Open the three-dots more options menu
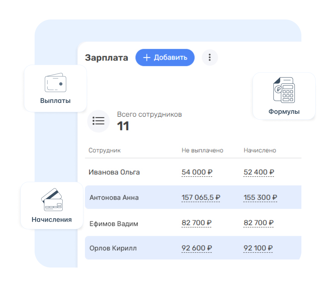Image resolution: width=336 pixels, height=287 pixels. pyautogui.click(x=210, y=57)
